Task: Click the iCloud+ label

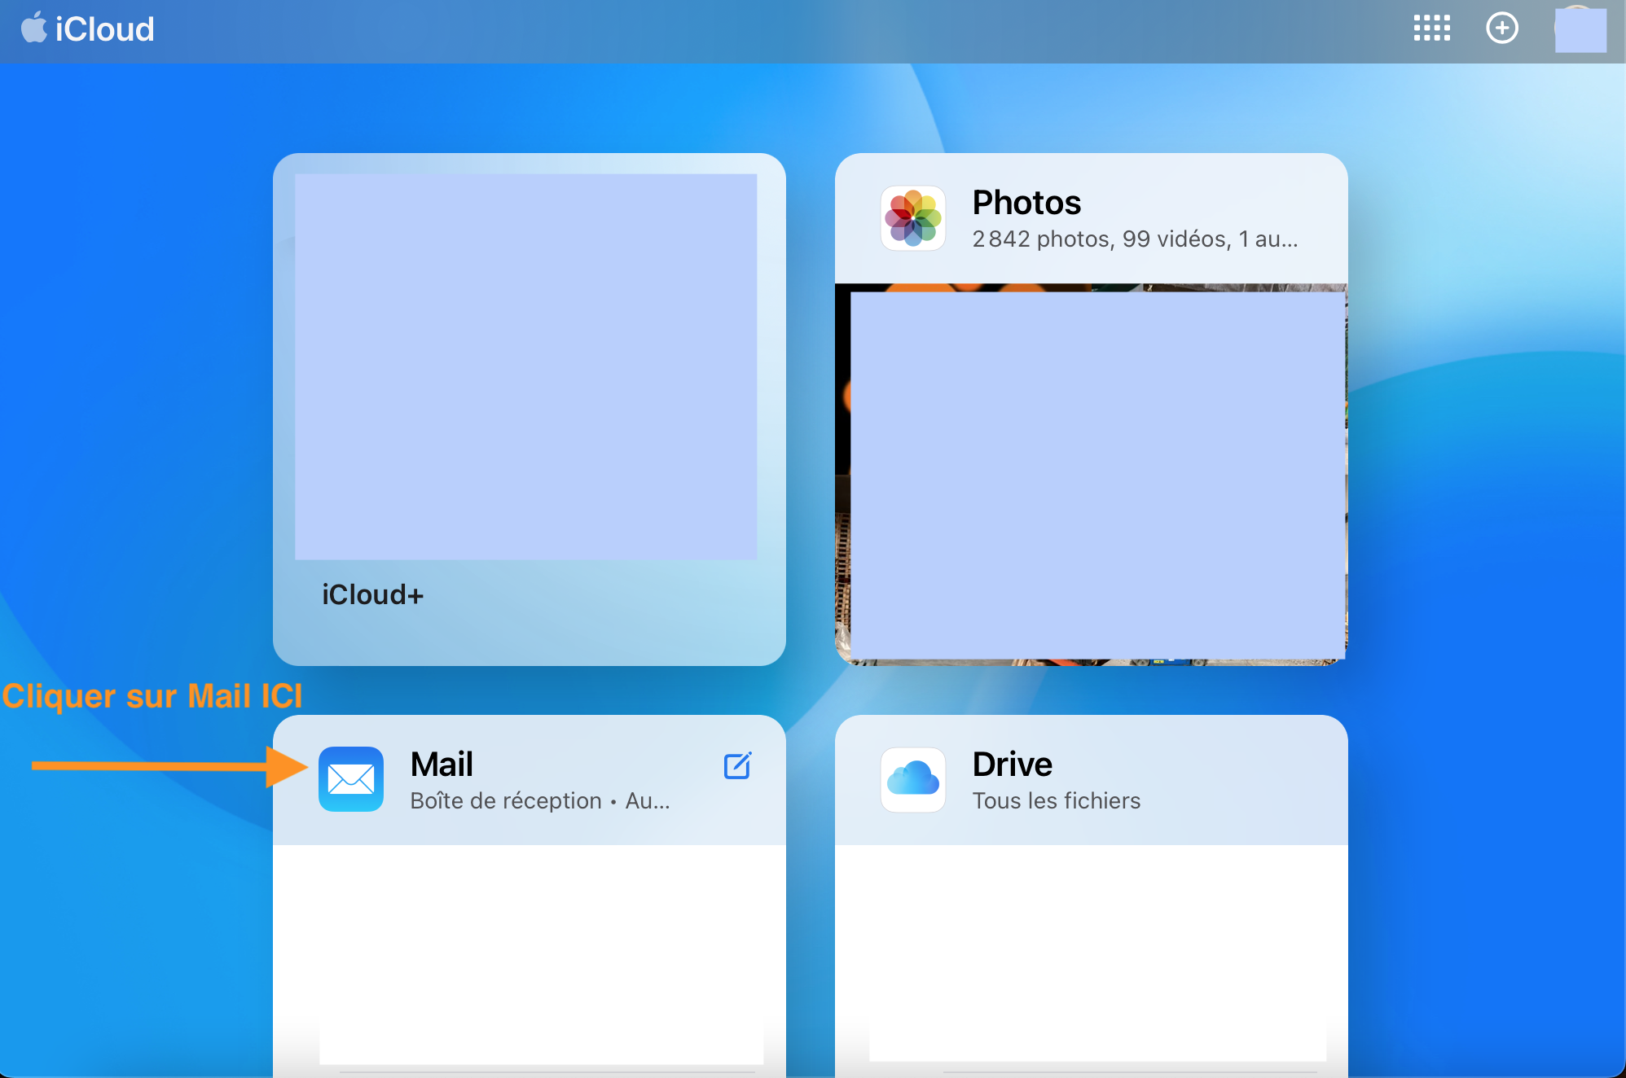Action: pos(372,595)
